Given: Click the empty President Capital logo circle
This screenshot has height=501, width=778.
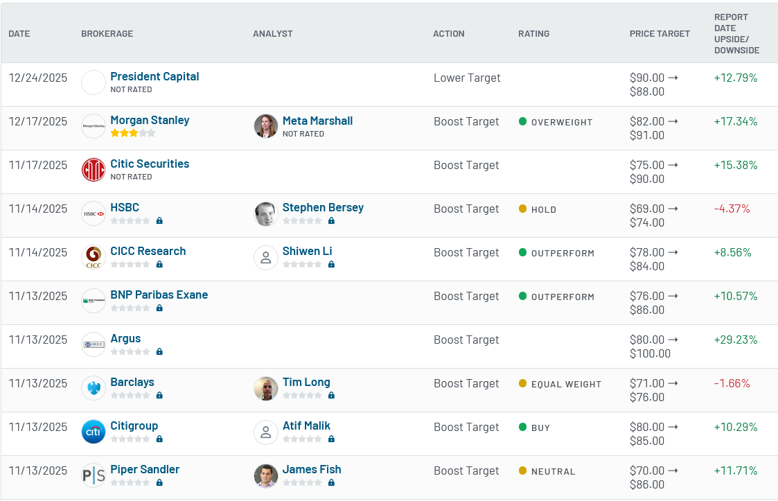Looking at the screenshot, I should point(94,82).
